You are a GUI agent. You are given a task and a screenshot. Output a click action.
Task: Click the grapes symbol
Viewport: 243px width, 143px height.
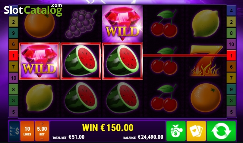tap(81, 24)
